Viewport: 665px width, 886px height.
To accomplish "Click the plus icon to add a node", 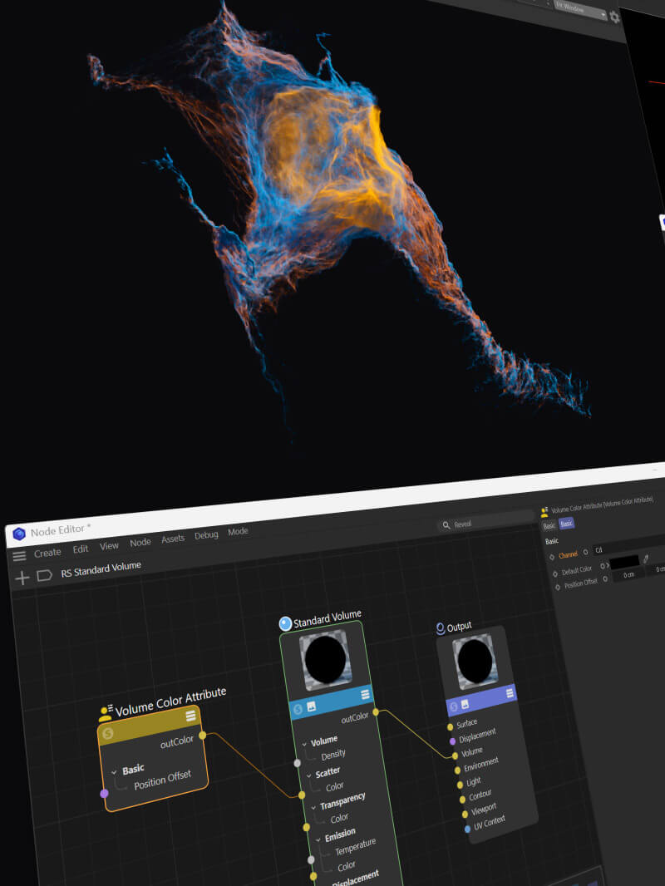I will (x=22, y=578).
